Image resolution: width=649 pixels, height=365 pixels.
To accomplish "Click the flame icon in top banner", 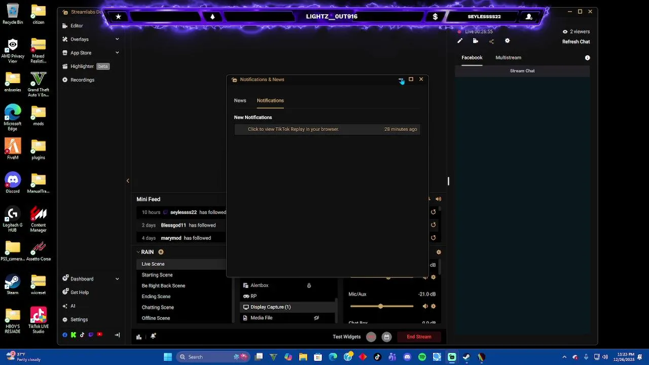I will (212, 17).
